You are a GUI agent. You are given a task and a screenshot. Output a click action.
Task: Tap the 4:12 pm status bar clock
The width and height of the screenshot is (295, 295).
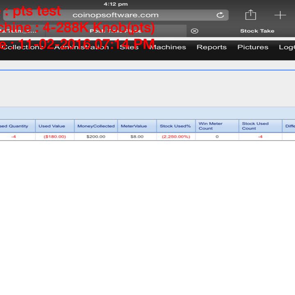click(x=116, y=4)
